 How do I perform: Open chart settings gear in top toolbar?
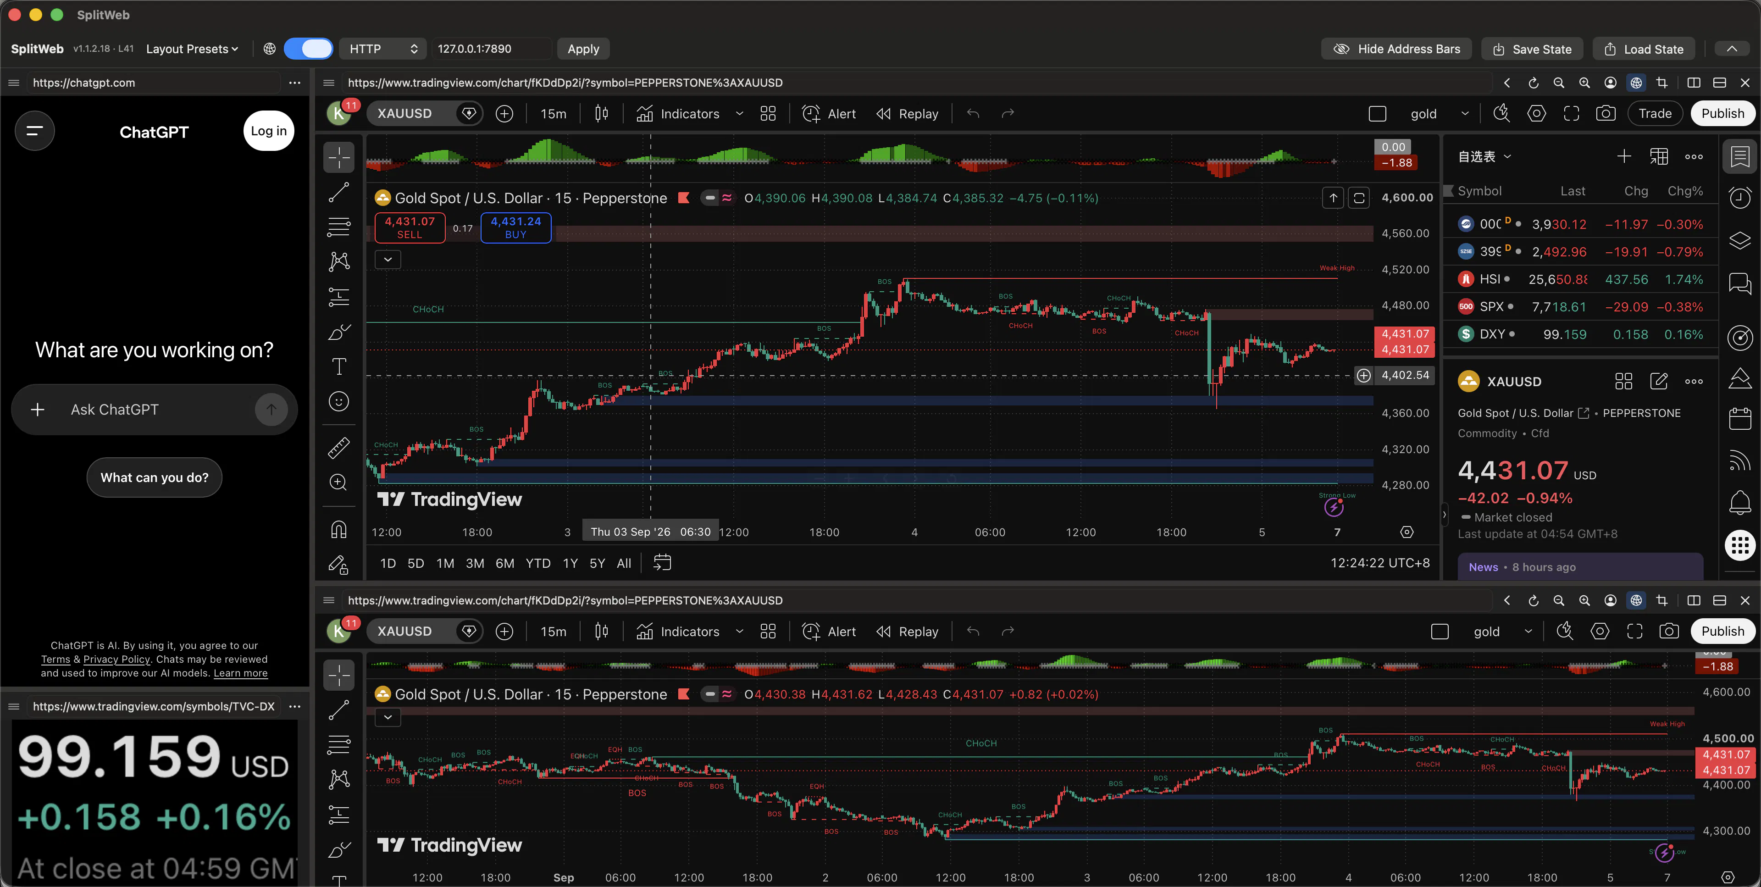pos(1536,114)
